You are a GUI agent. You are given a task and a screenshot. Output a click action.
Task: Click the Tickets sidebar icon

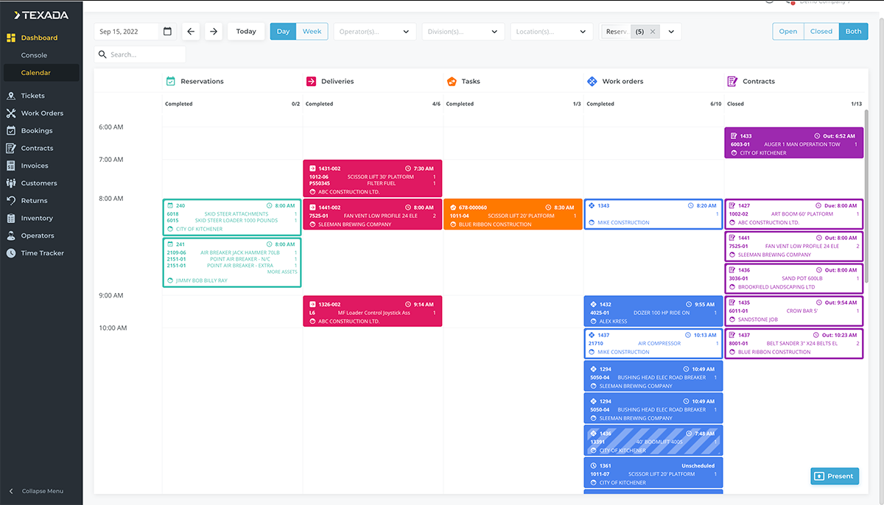[11, 96]
